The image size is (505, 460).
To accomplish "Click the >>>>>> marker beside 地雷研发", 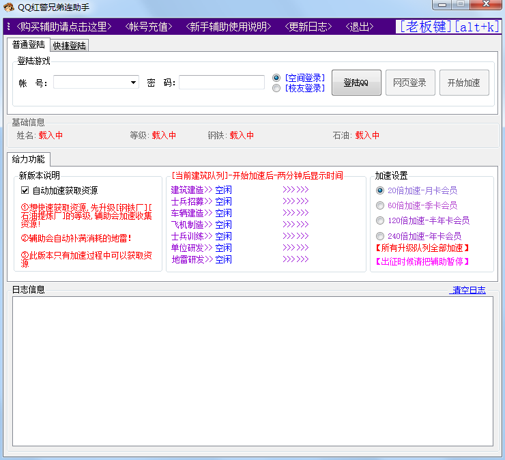I will (295, 259).
